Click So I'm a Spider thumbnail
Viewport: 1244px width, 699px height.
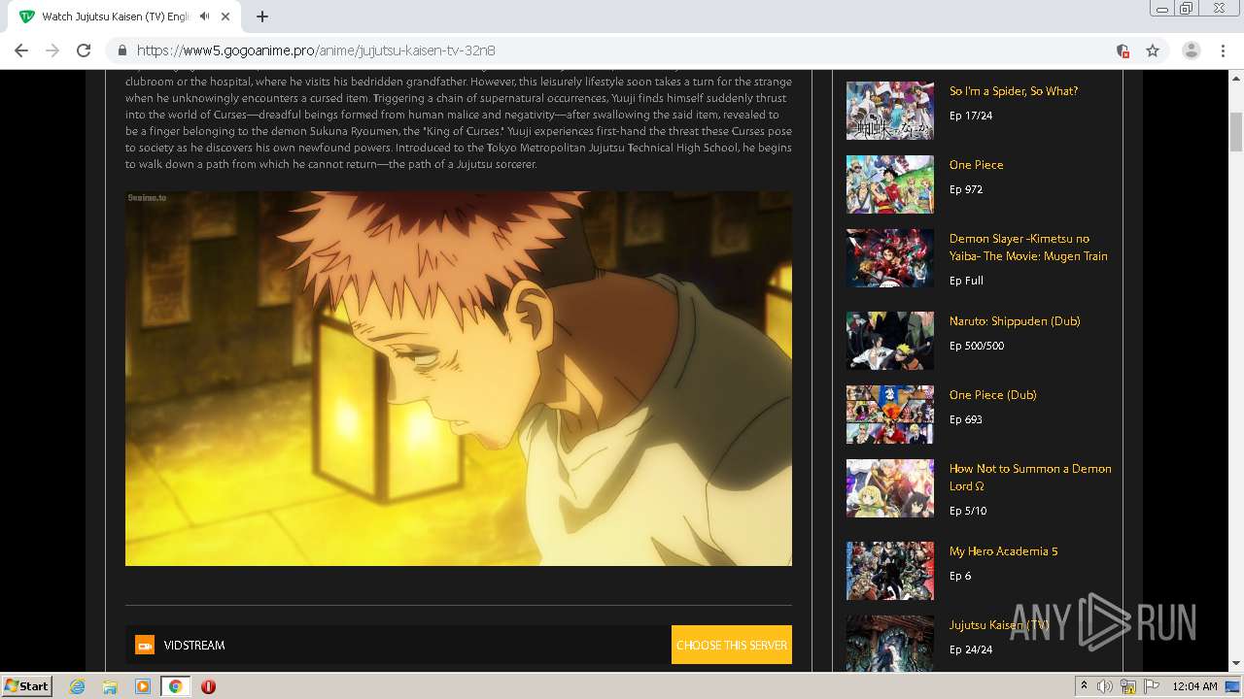[x=890, y=111]
